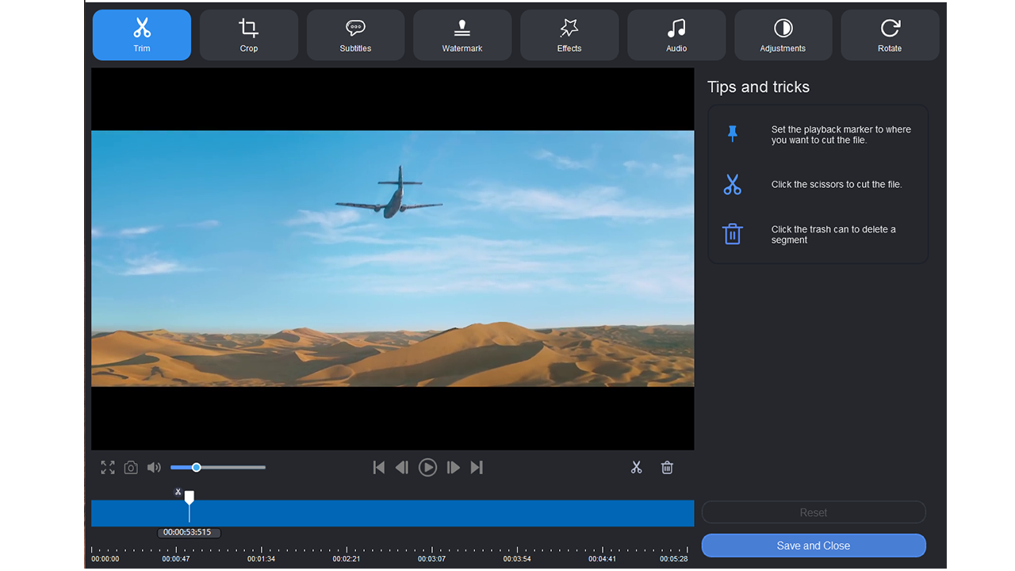Open the Watermark tool

(462, 35)
